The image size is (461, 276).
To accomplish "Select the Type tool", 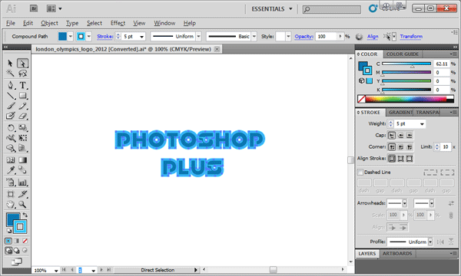I will (x=22, y=85).
